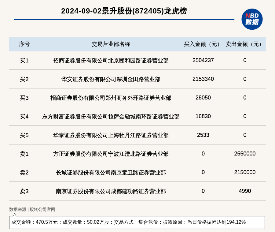Click the 数据来源 | 股转公司官网 source note
275x232 pixels.
coord(32,209)
